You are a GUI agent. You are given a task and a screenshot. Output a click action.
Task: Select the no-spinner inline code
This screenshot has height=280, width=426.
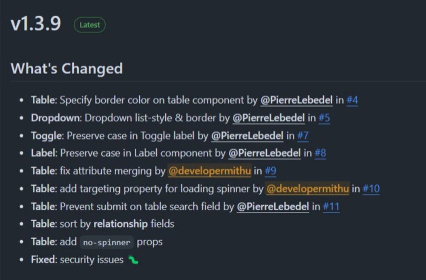pos(107,242)
